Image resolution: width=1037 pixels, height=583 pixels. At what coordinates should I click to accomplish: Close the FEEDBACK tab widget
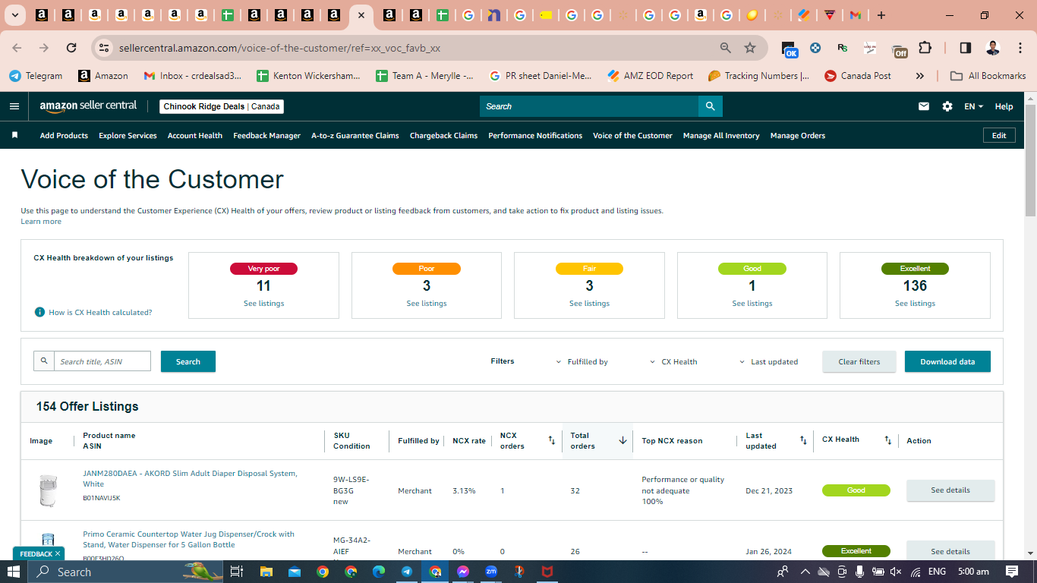(x=58, y=554)
